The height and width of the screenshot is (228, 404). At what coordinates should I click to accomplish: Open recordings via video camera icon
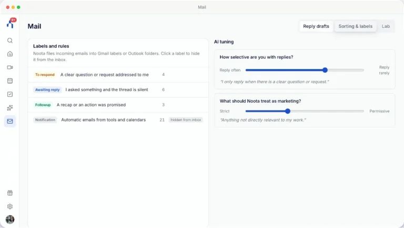[x=10, y=67]
